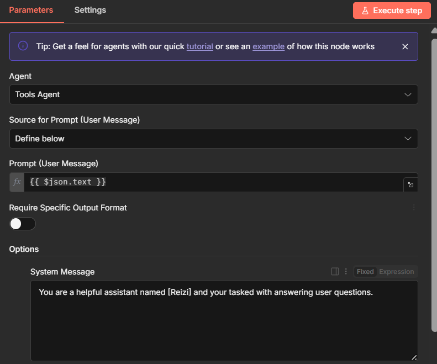Screen dimensions: 437x364
Task: Switch System Message to Expression mode
Action: pos(396,272)
